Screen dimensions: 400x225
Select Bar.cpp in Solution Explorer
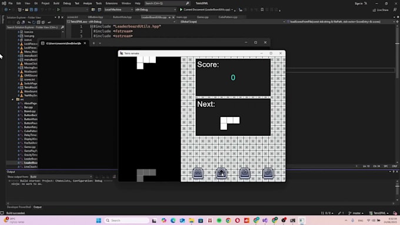pos(28,108)
